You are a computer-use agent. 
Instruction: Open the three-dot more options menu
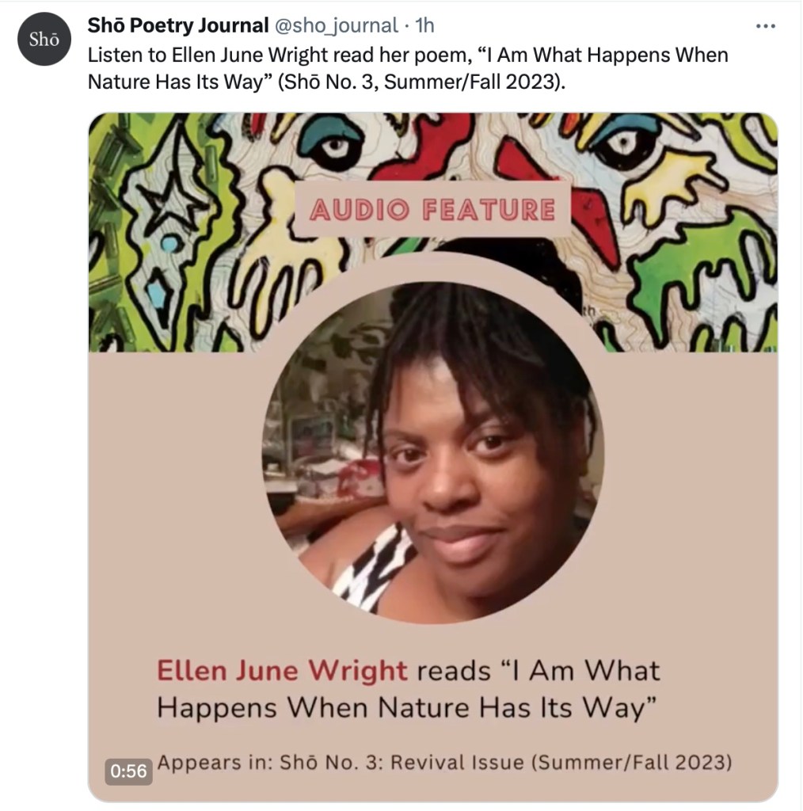click(x=765, y=26)
